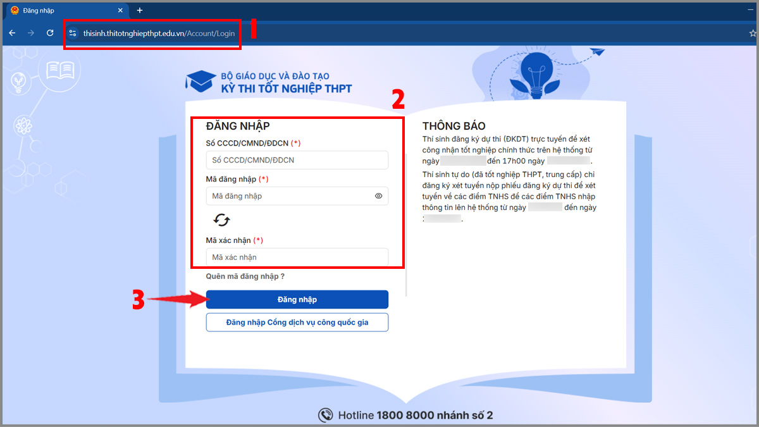Image resolution: width=759 pixels, height=427 pixels.
Task: Click browser forward arrow
Action: click(31, 33)
